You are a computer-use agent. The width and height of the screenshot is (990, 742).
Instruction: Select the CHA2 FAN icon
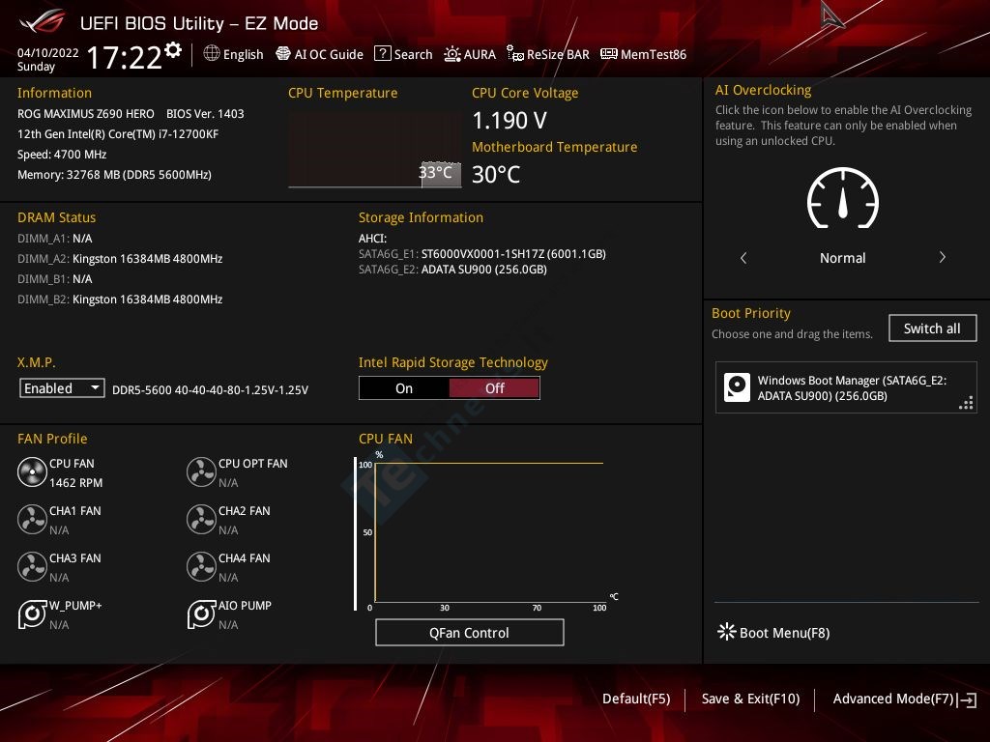pyautogui.click(x=201, y=520)
